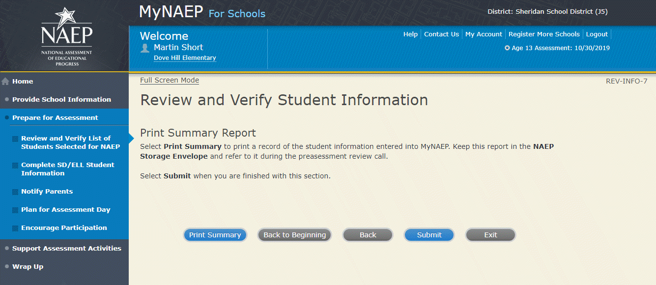This screenshot has width=656, height=285.
Task: Select the Age 13 Assessment radio button
Action: pos(507,48)
